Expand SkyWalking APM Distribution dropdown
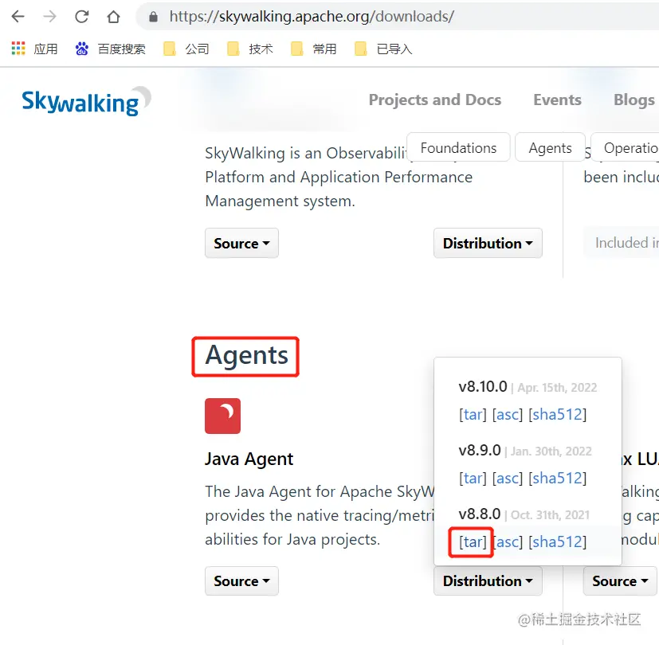 tap(488, 243)
